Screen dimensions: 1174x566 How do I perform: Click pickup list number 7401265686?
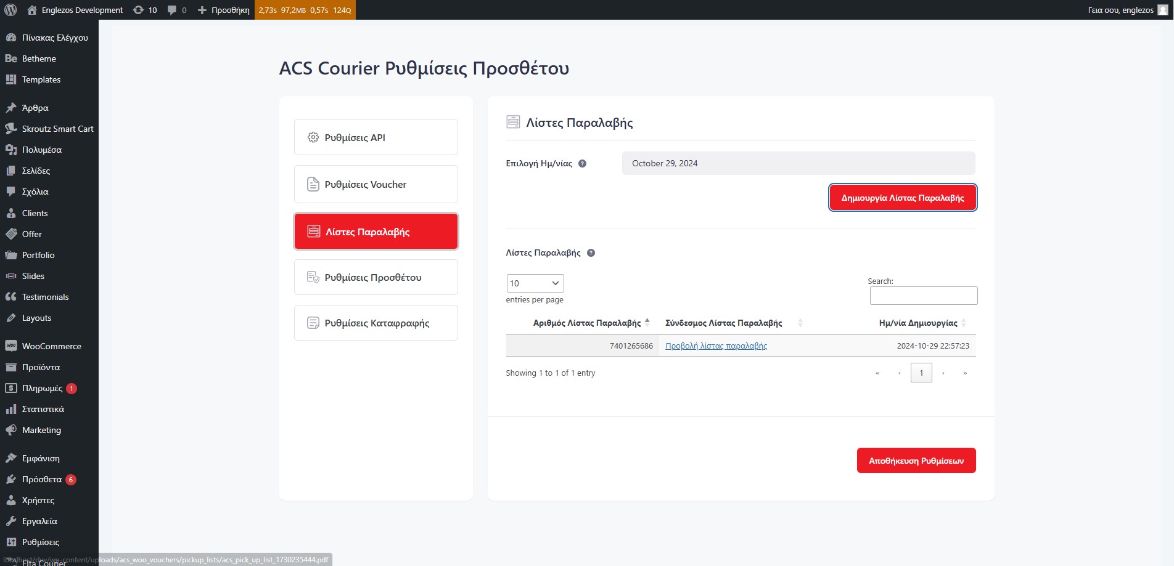point(631,346)
